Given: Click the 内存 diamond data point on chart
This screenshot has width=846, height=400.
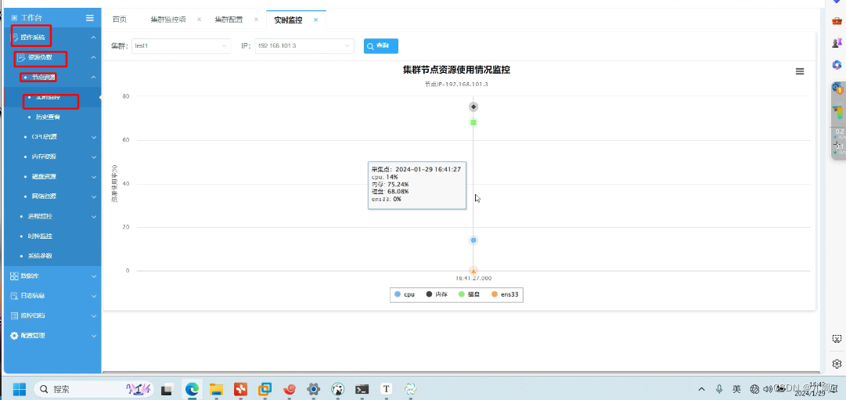Looking at the screenshot, I should pos(473,107).
